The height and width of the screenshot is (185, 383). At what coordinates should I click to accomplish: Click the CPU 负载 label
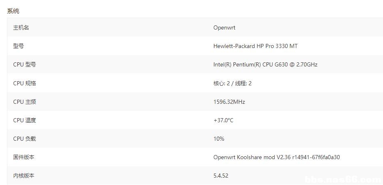[24, 139]
